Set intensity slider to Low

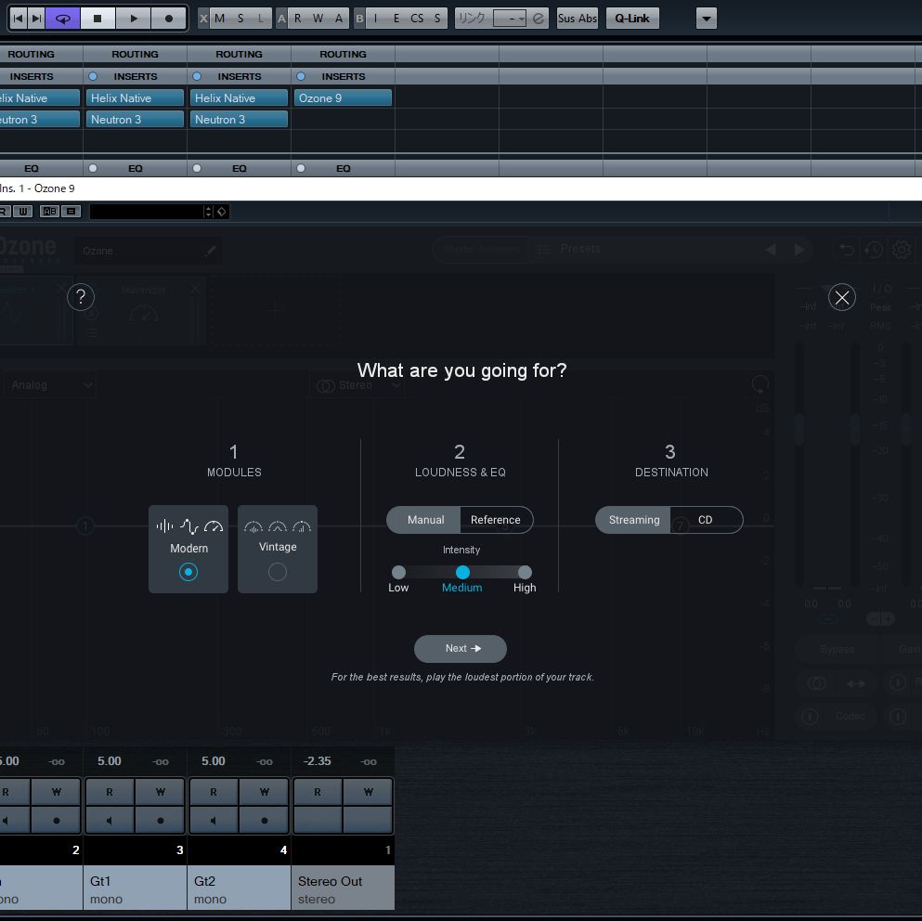398,572
